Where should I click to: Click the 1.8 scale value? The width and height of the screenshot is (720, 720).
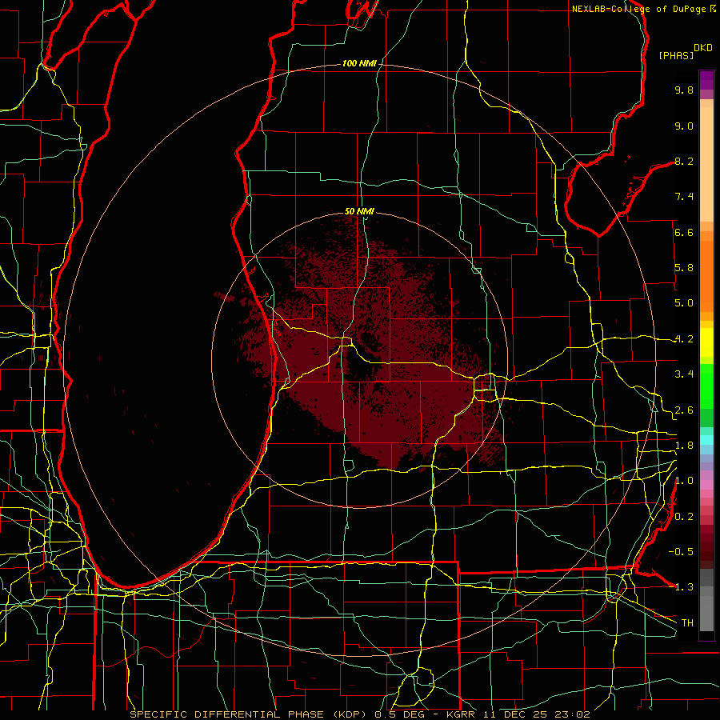(684, 446)
